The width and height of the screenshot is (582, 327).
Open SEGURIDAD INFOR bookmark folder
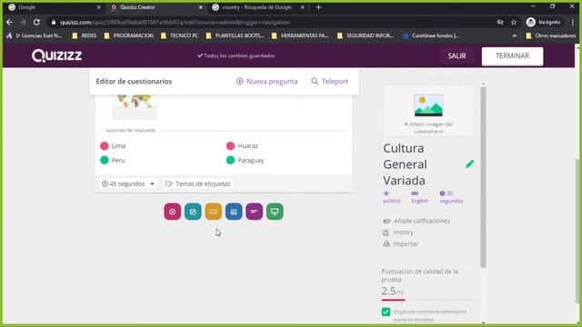[366, 35]
